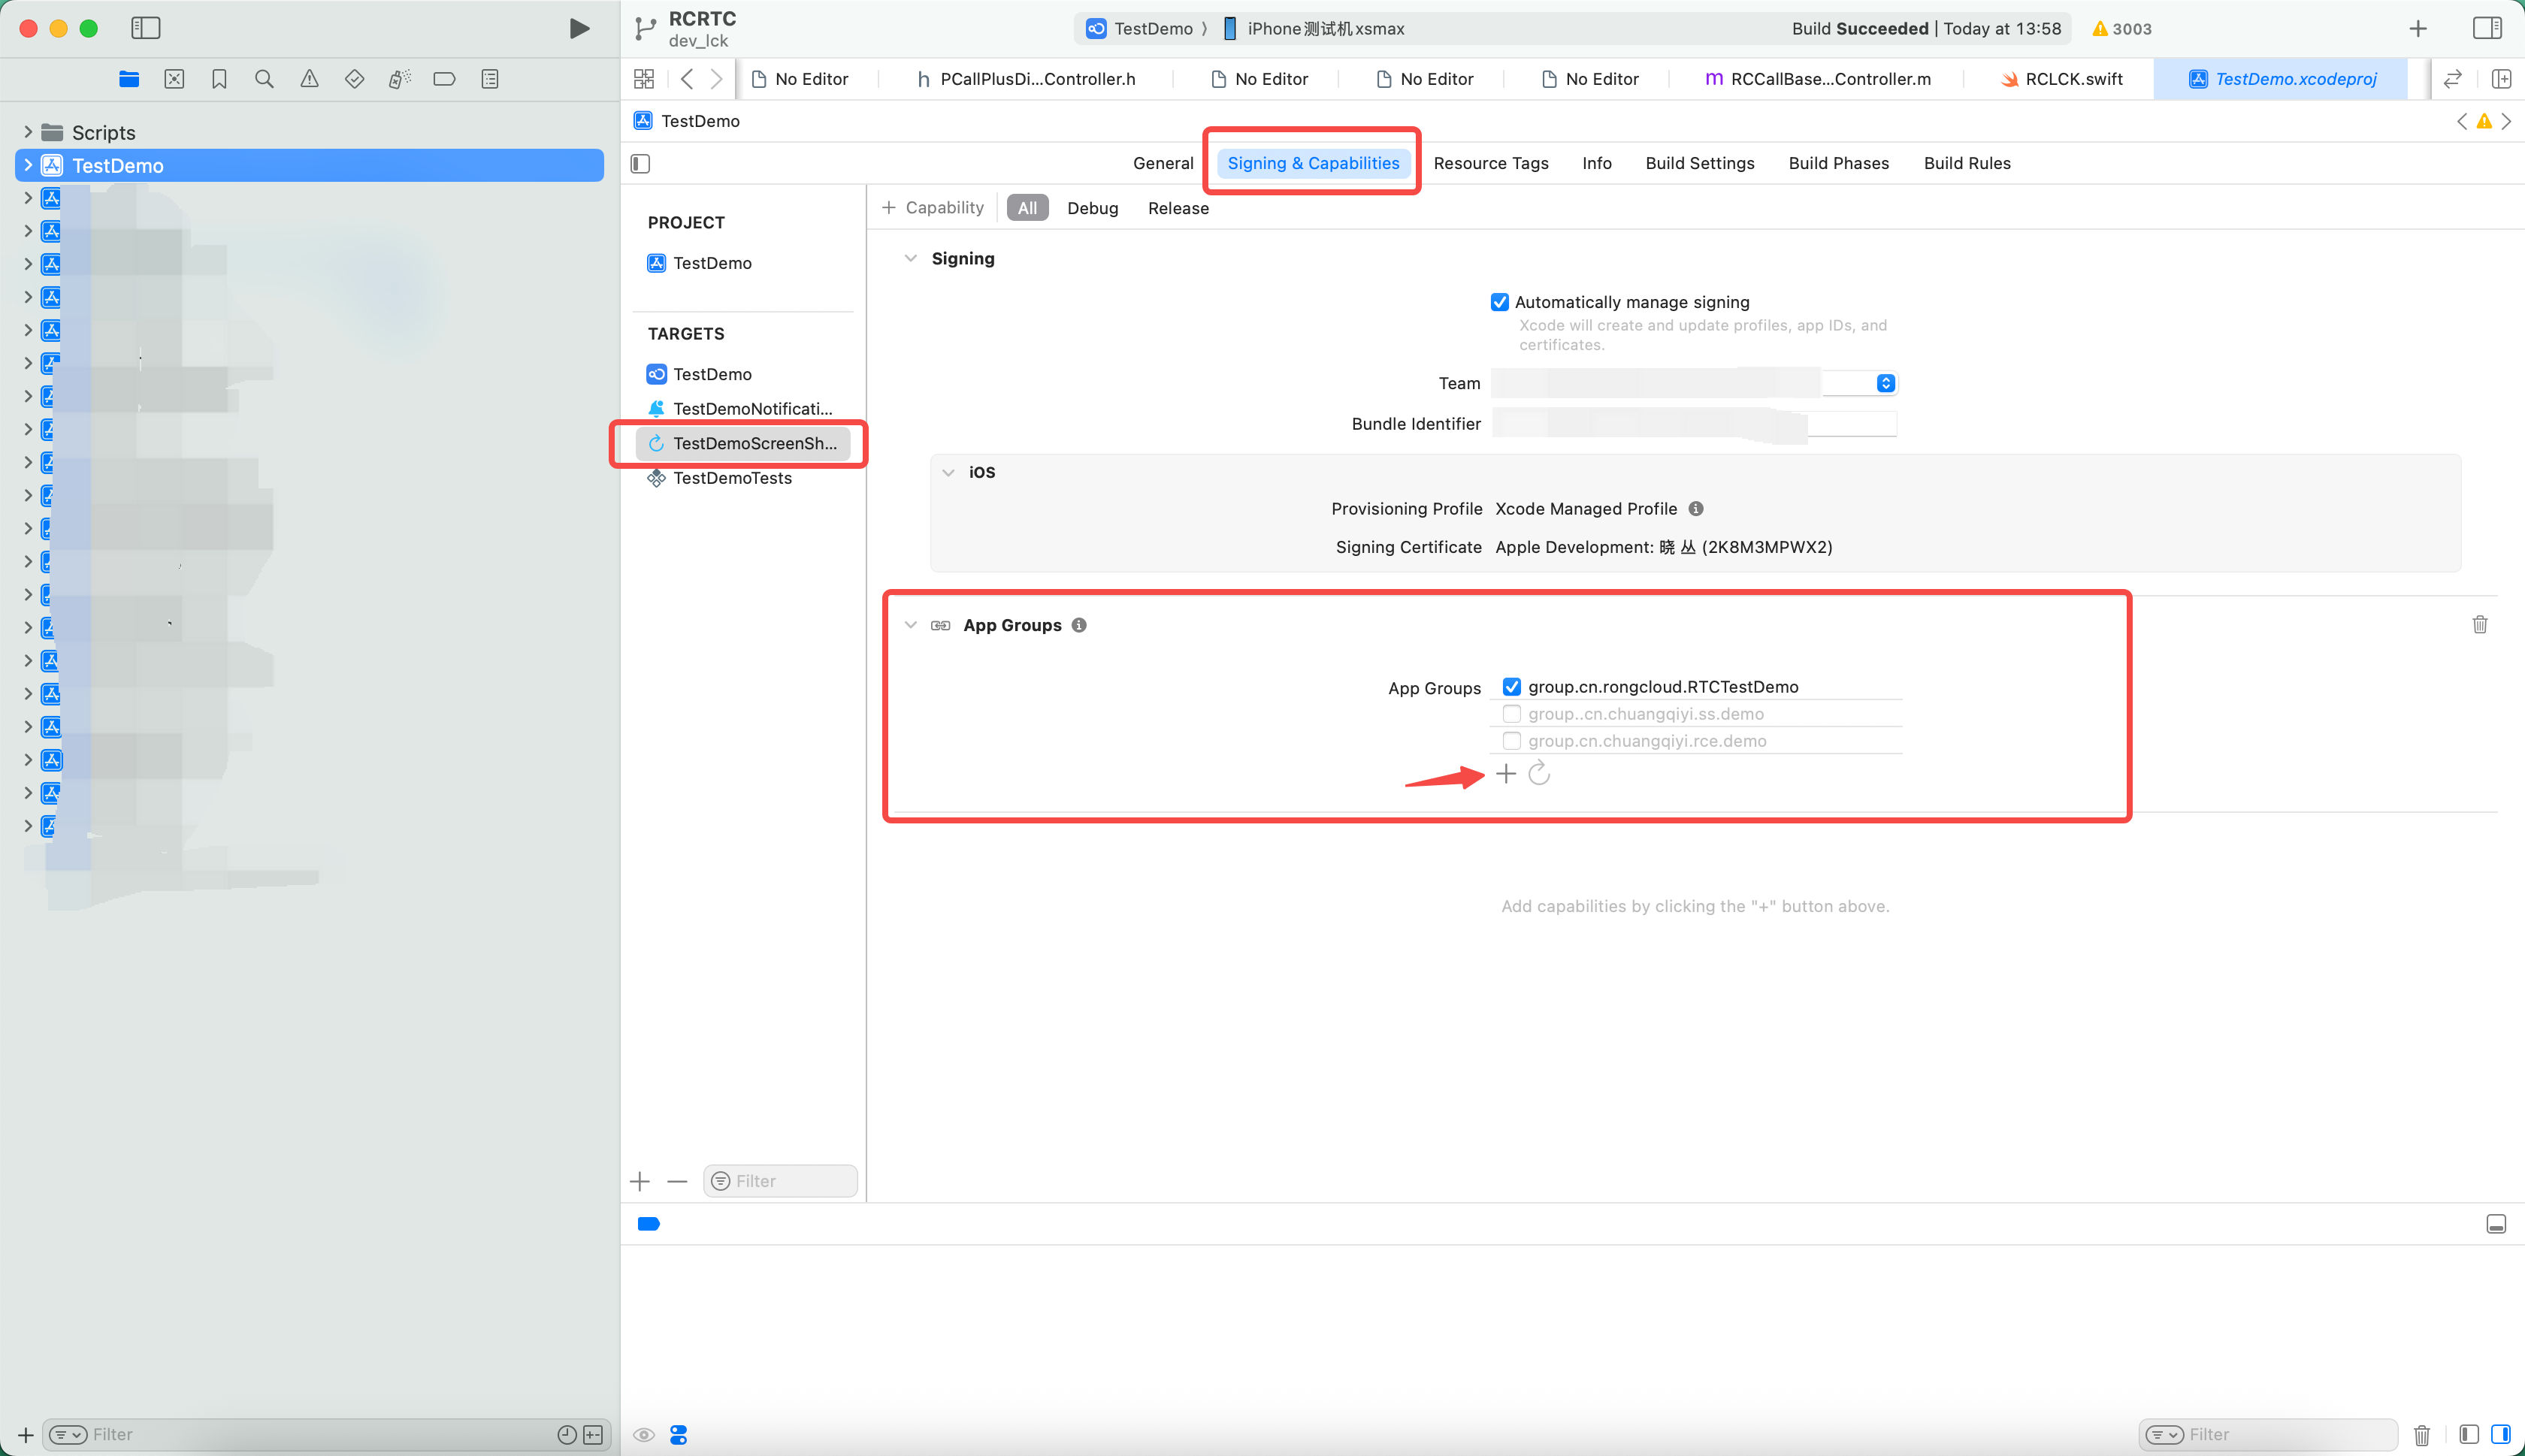Open the Test navigator diamond icon
Screen dimensions: 2525x1456
(354, 79)
